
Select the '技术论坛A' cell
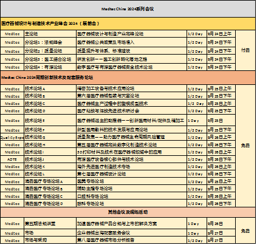pyautogui.click(x=50, y=89)
